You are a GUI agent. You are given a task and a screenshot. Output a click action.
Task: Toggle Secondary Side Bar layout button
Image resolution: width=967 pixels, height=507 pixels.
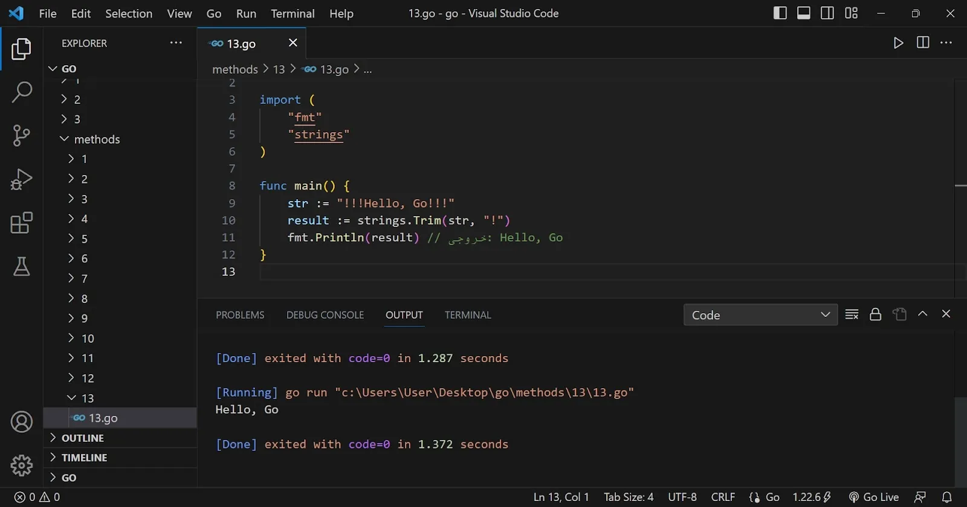pyautogui.click(x=827, y=13)
